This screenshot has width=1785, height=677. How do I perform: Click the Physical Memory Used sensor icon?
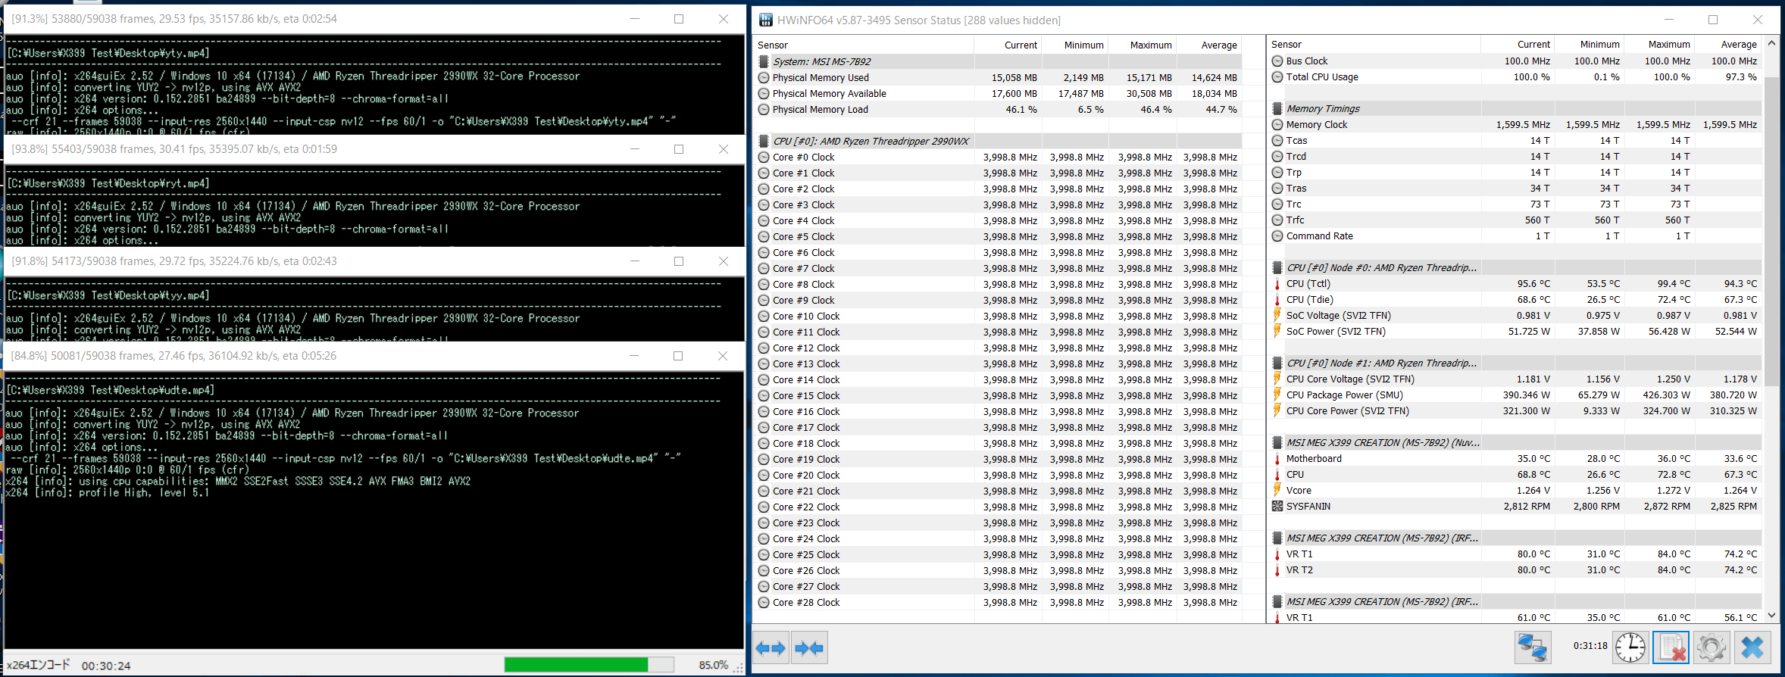[764, 77]
